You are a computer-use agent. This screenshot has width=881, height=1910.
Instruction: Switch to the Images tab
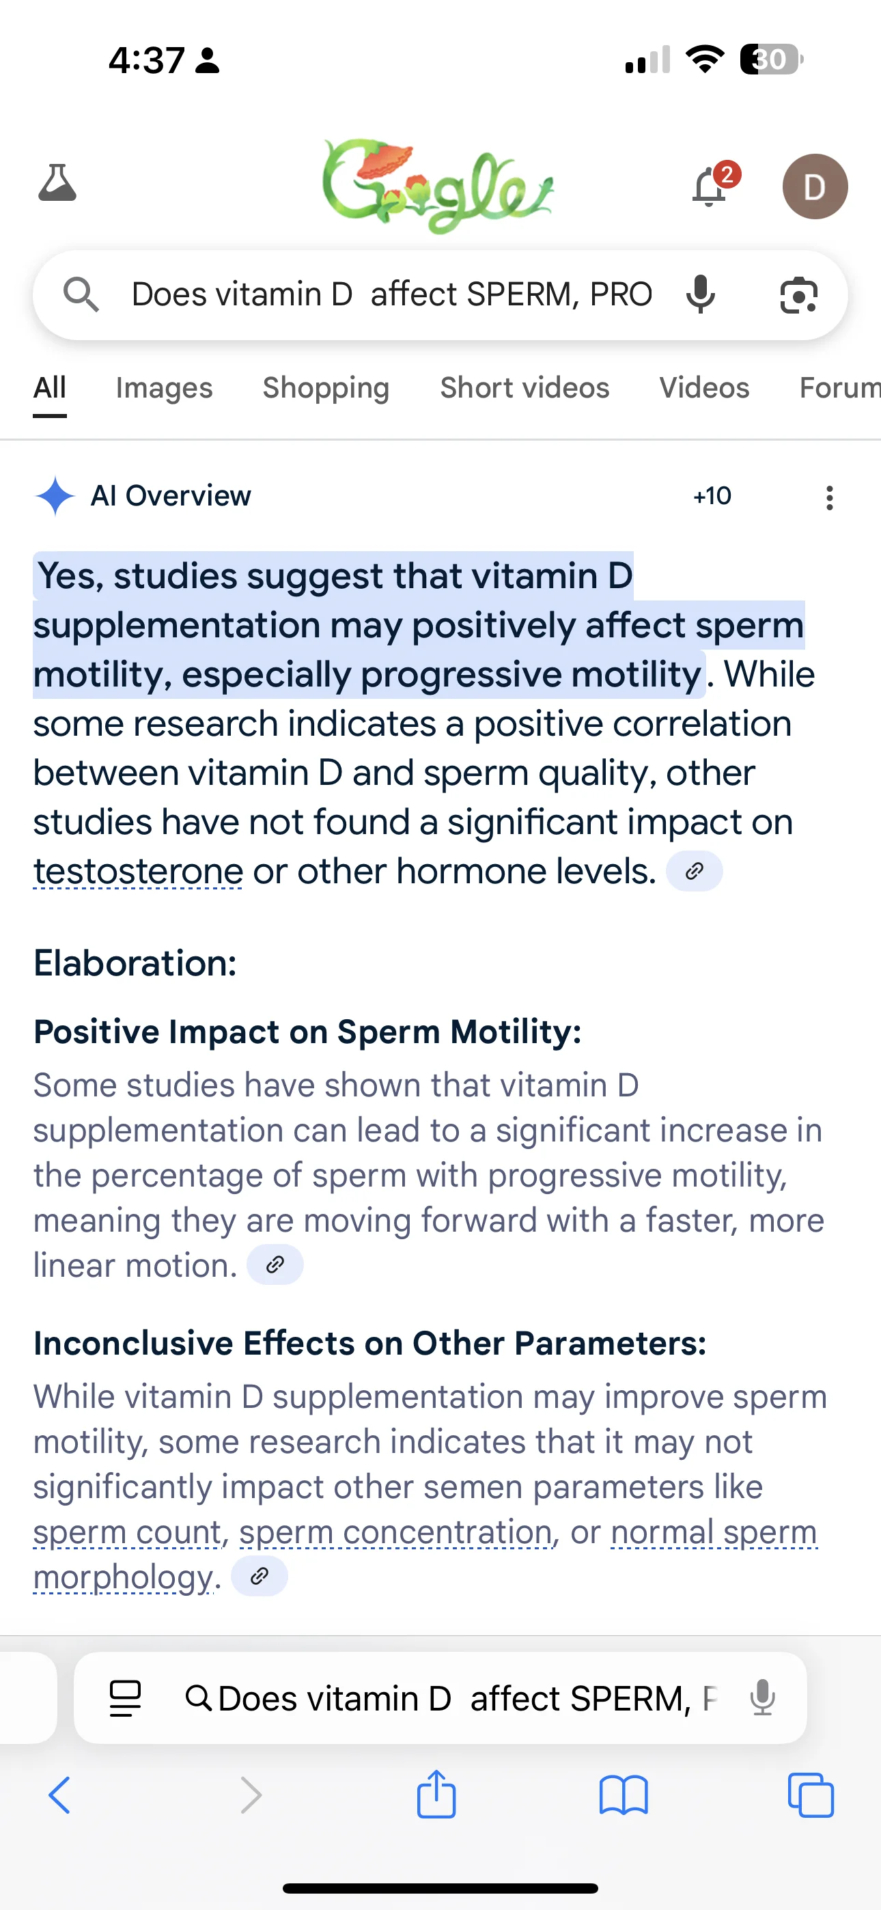[164, 388]
